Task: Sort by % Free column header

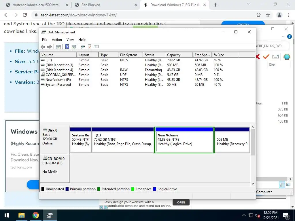Action: tap(225, 55)
